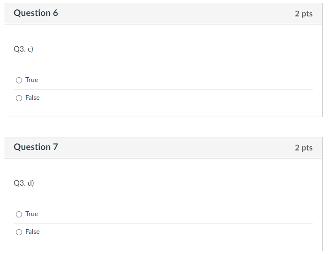Click the "Question 7" heading
The height and width of the screenshot is (254, 330).
[x=36, y=147]
